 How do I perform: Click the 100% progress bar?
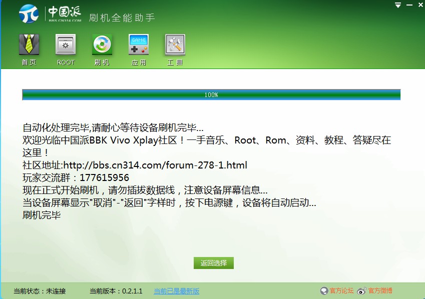point(211,95)
